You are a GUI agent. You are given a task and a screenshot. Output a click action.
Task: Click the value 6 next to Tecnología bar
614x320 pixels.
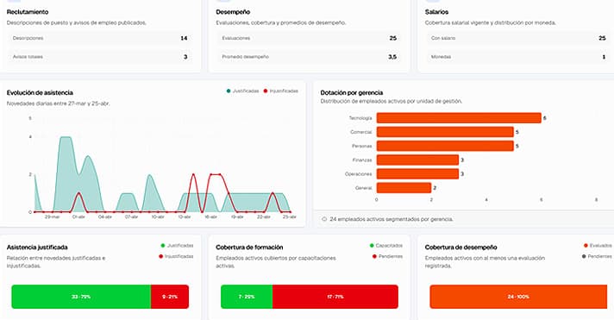[545, 118]
